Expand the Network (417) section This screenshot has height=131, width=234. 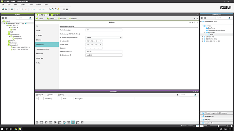(201, 116)
